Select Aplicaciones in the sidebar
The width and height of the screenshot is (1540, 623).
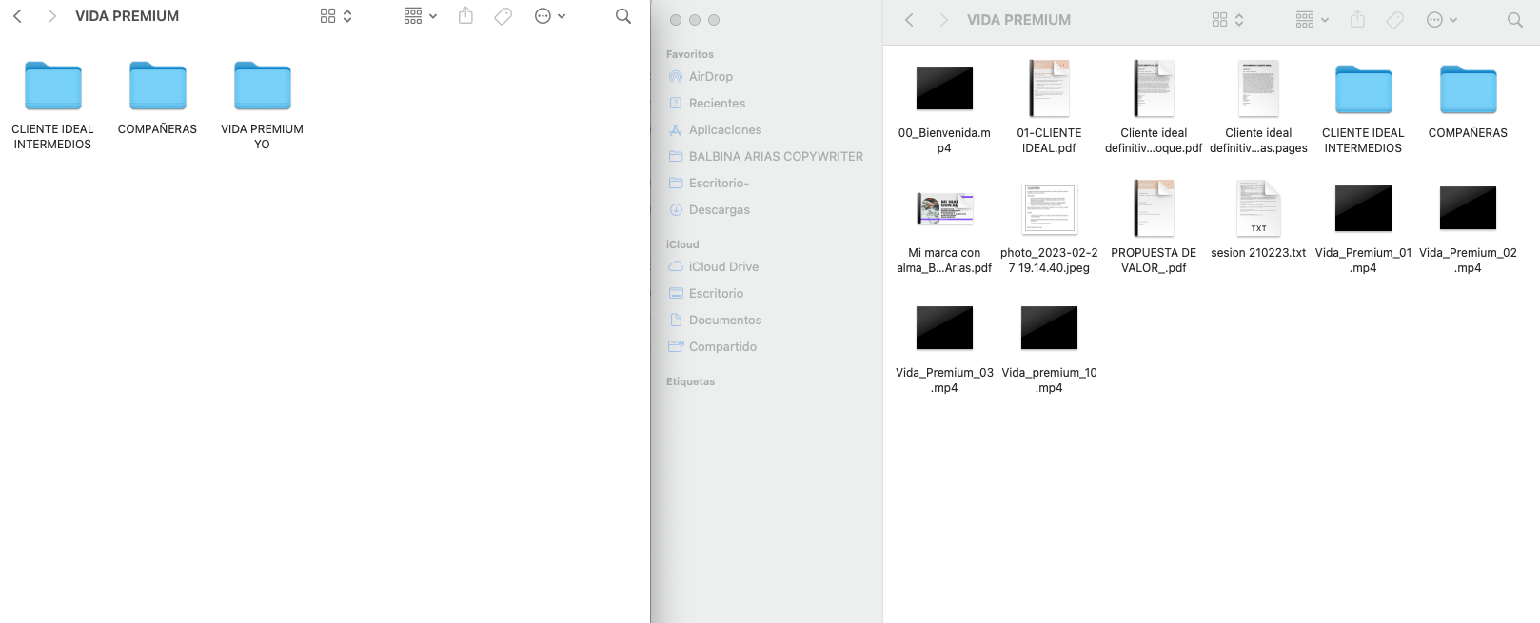724,130
